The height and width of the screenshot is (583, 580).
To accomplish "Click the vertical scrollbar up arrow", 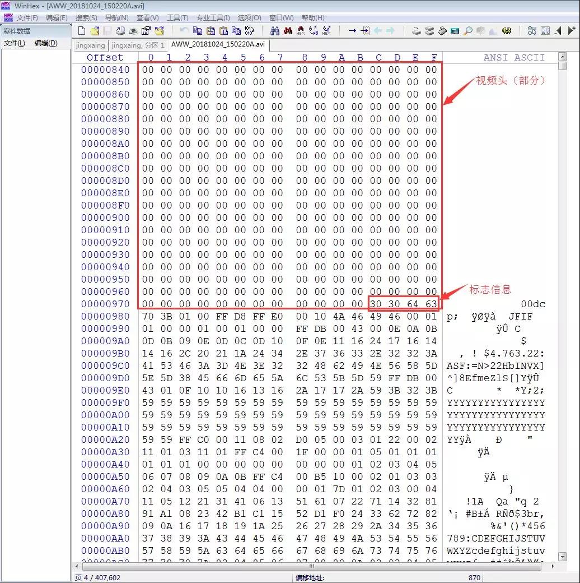I will pyautogui.click(x=563, y=57).
